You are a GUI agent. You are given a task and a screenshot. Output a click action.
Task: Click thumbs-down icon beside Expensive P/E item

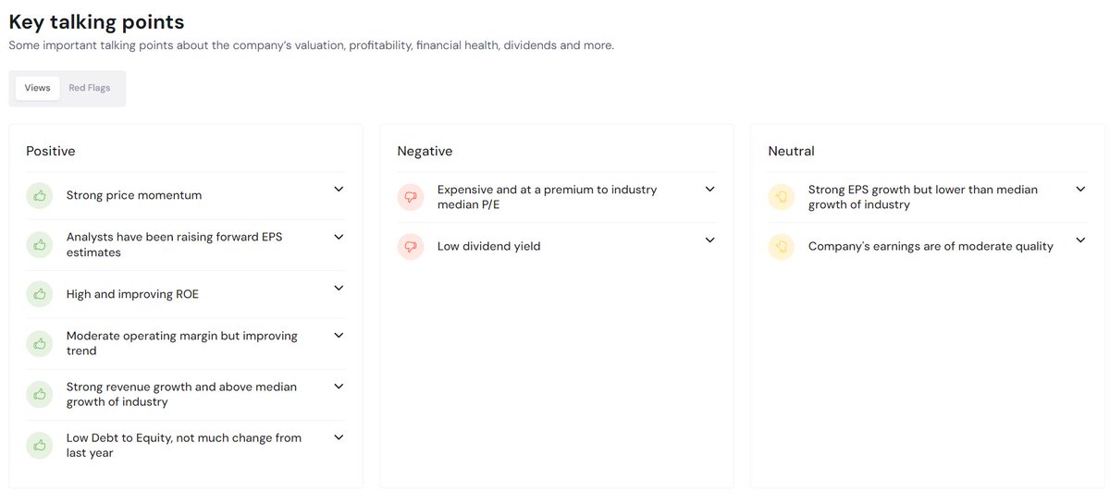coord(411,196)
